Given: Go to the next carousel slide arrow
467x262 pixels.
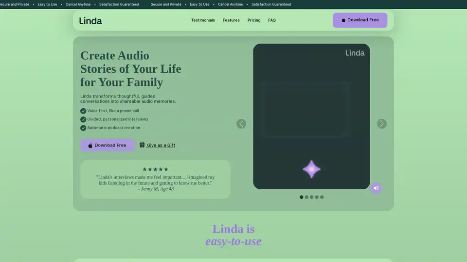Looking at the screenshot, I should point(382,124).
